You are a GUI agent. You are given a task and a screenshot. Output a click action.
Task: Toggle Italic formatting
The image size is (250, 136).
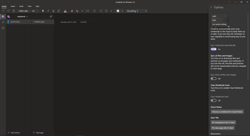[x=48, y=11]
